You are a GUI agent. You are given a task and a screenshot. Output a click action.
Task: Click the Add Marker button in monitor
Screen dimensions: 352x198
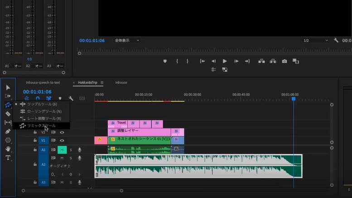coord(165,61)
